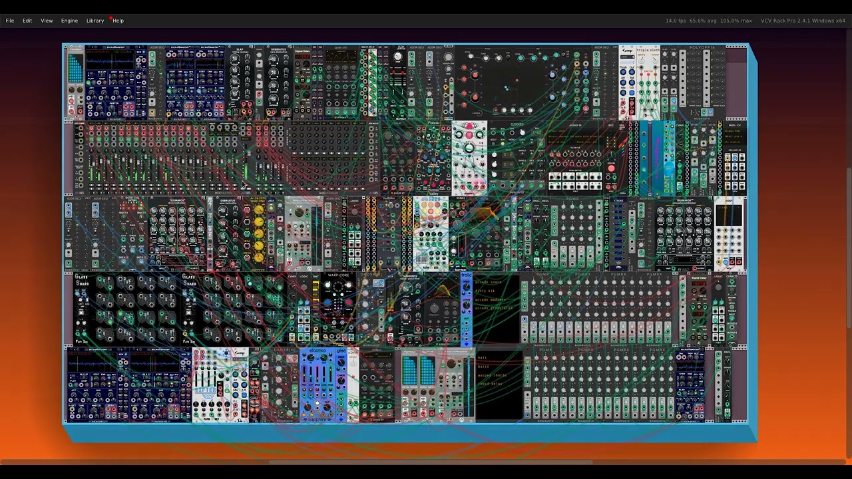The image size is (852, 479).
Task: Select the MULTI SPLIT module
Action: tap(367, 83)
